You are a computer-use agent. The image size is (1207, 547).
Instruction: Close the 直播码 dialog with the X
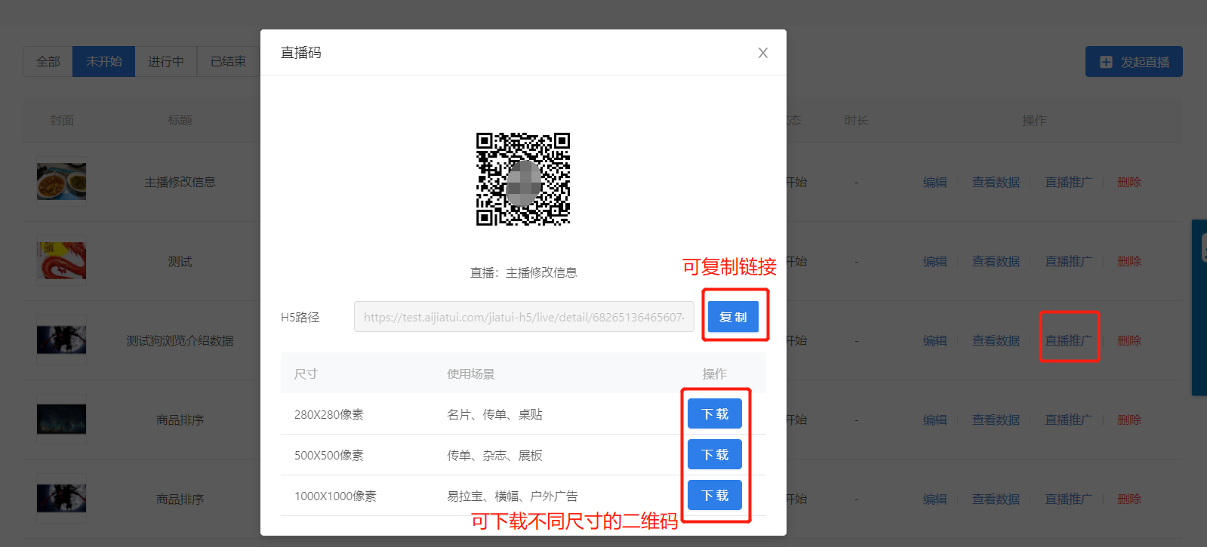(x=763, y=53)
